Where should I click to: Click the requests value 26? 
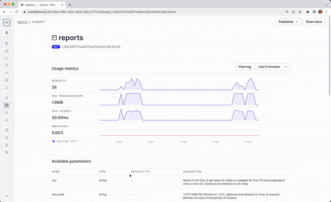54,87
